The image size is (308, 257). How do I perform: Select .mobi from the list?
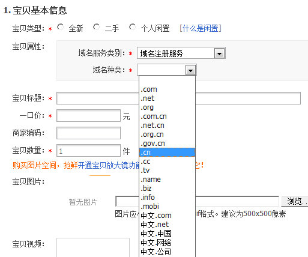(x=167, y=207)
